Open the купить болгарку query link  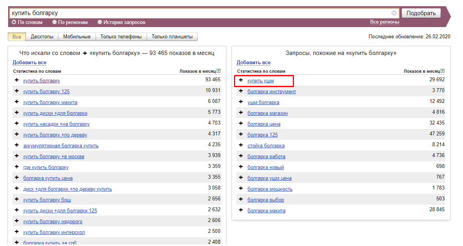click(42, 80)
